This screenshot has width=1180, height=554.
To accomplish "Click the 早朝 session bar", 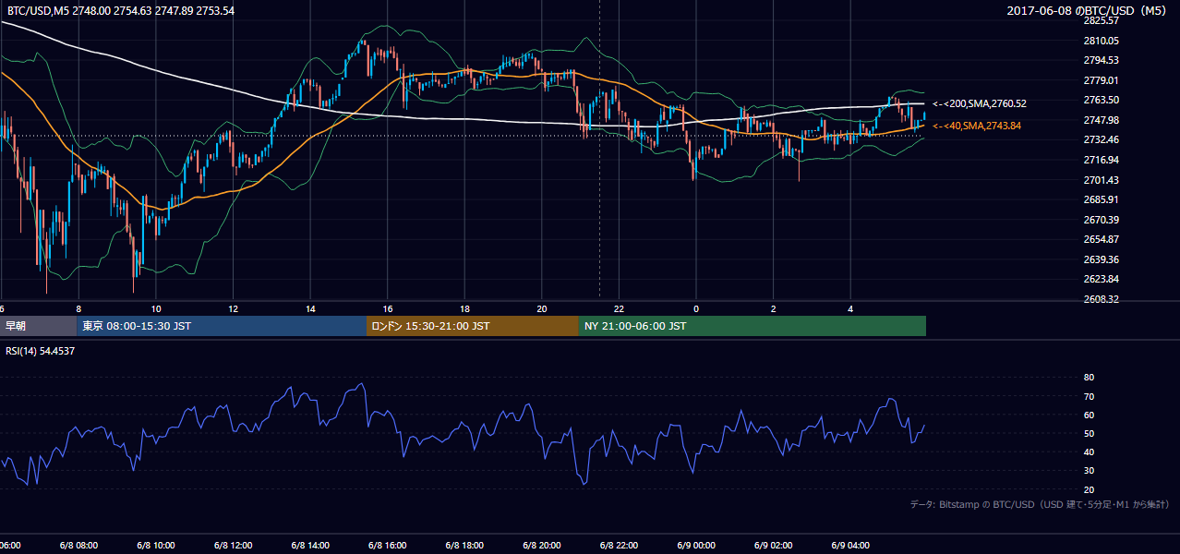I will pyautogui.click(x=38, y=326).
